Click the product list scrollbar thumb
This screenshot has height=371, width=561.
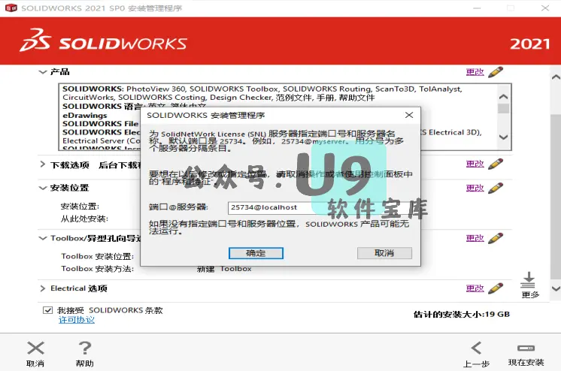coord(503,108)
